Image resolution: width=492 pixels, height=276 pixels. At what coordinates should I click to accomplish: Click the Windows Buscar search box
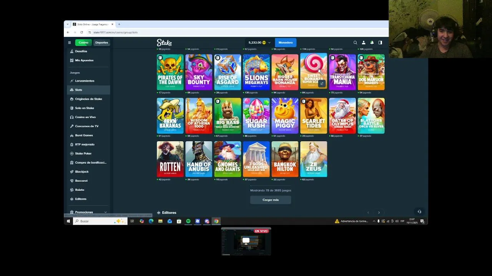click(101, 221)
